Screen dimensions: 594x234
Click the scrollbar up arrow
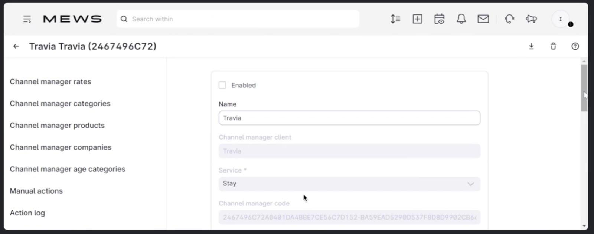point(584,61)
